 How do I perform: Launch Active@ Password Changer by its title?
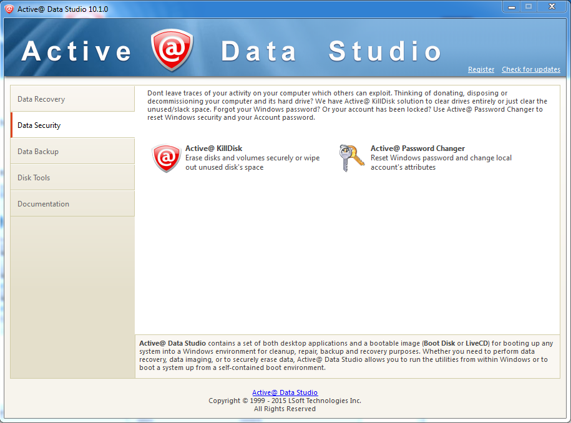click(417, 148)
